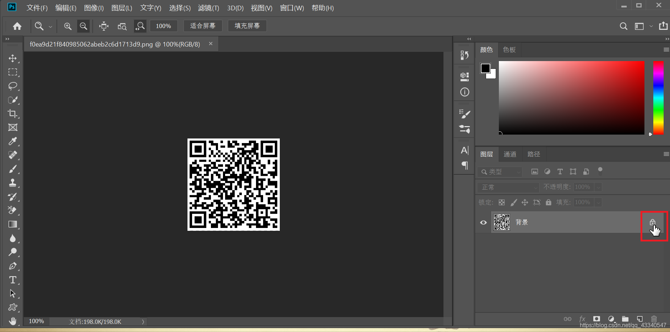This screenshot has height=332, width=670.
Task: Select the Pen tool
Action: pyautogui.click(x=13, y=266)
